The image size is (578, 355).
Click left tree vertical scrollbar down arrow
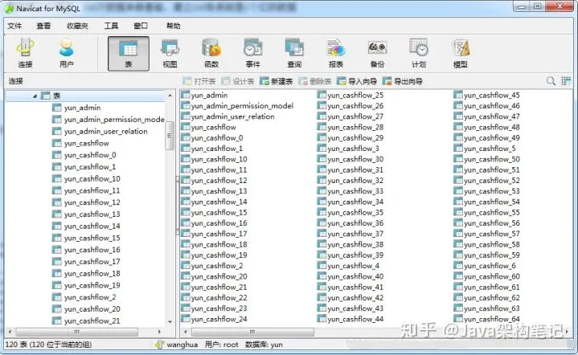(x=170, y=322)
